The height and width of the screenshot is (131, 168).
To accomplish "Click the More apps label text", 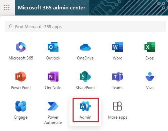I will [118, 117].
